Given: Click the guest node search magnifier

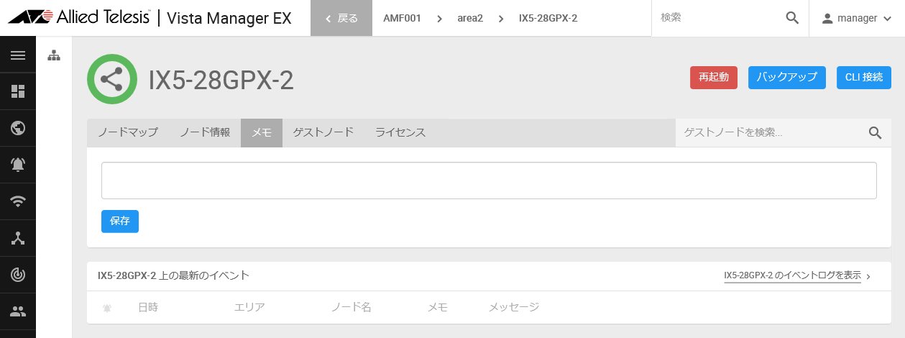Looking at the screenshot, I should coord(875,132).
